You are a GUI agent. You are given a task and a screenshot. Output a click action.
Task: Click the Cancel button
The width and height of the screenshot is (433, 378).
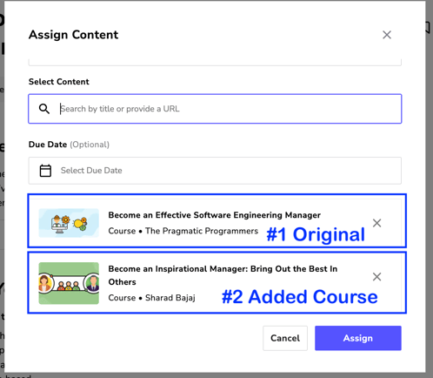pyautogui.click(x=285, y=338)
